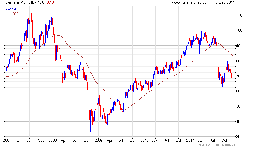Click the date 6 Dec 2011
257x147 pixels.
click(x=225, y=2)
